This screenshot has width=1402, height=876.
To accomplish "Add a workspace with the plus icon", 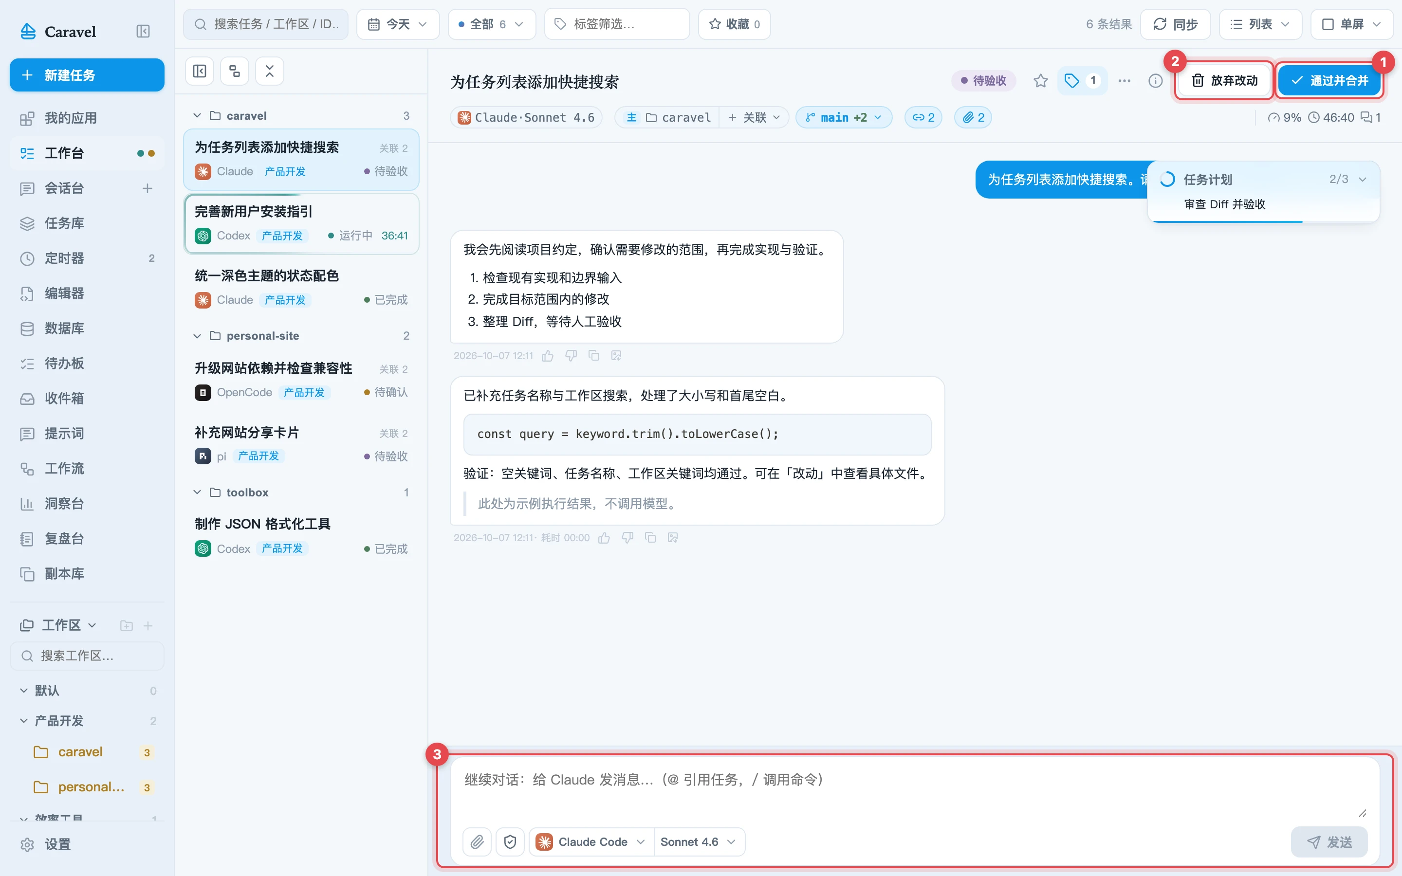I will [x=148, y=626].
